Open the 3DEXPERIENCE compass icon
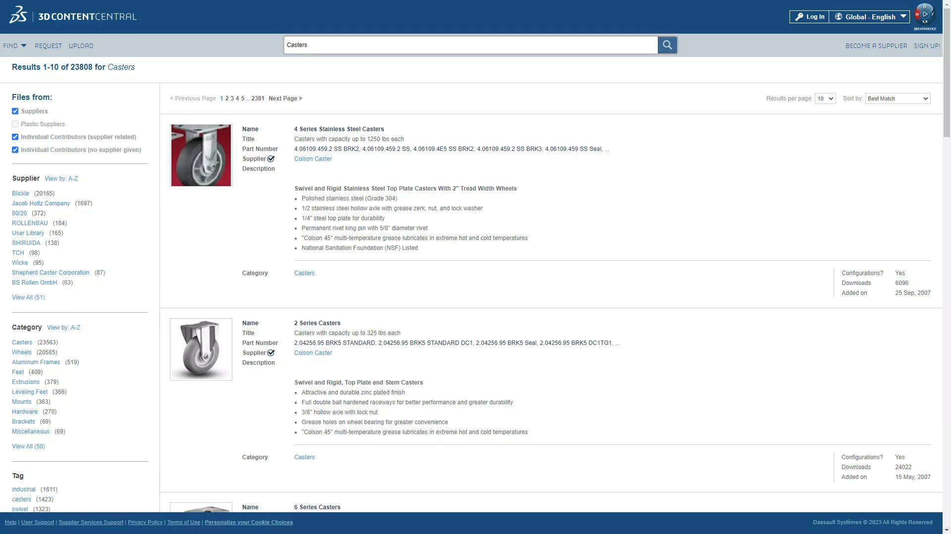 (924, 15)
